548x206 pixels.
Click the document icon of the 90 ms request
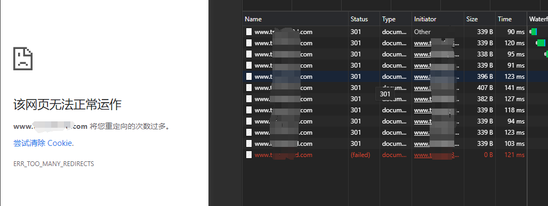click(x=249, y=32)
